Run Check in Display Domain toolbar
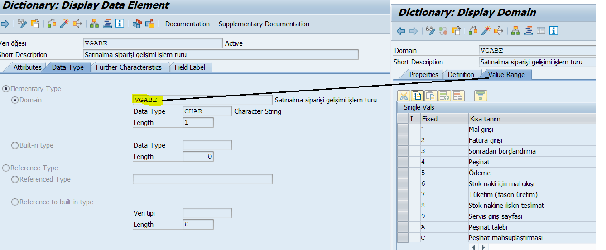Image resolution: width=606 pixels, height=250 pixels. point(473,31)
